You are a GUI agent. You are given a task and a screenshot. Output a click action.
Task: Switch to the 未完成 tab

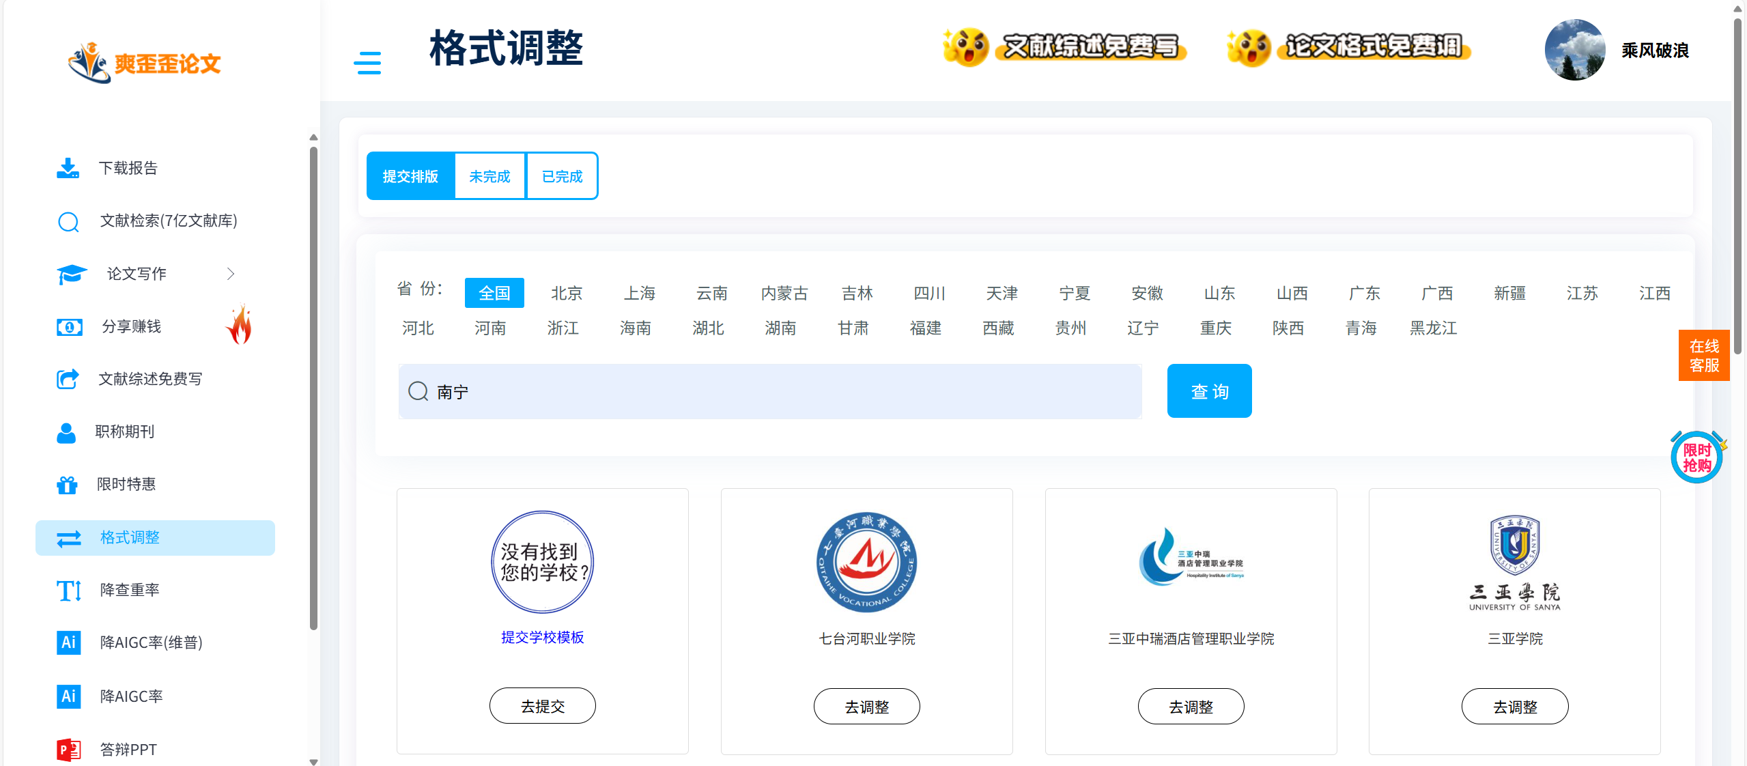(489, 176)
